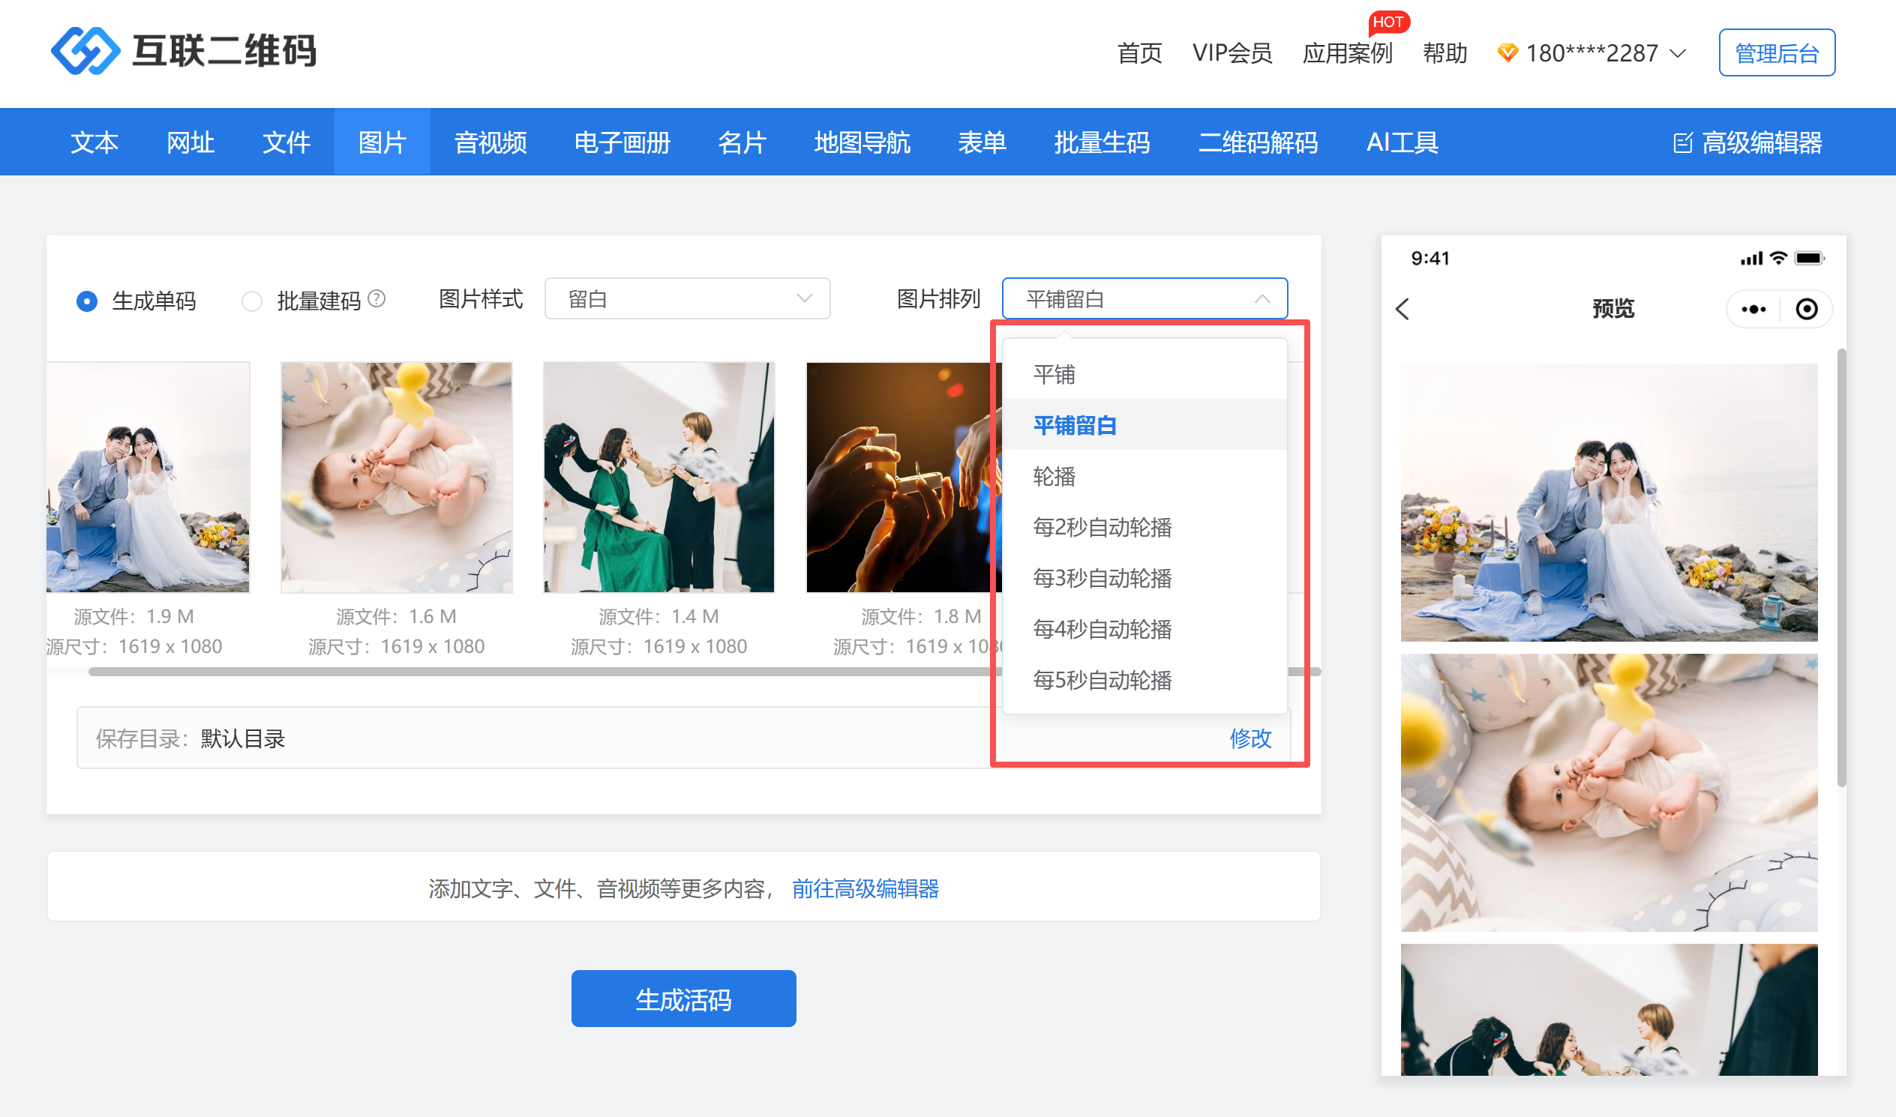The image size is (1896, 1117).
Task: Switch to the 音视频 tab
Action: tap(490, 142)
